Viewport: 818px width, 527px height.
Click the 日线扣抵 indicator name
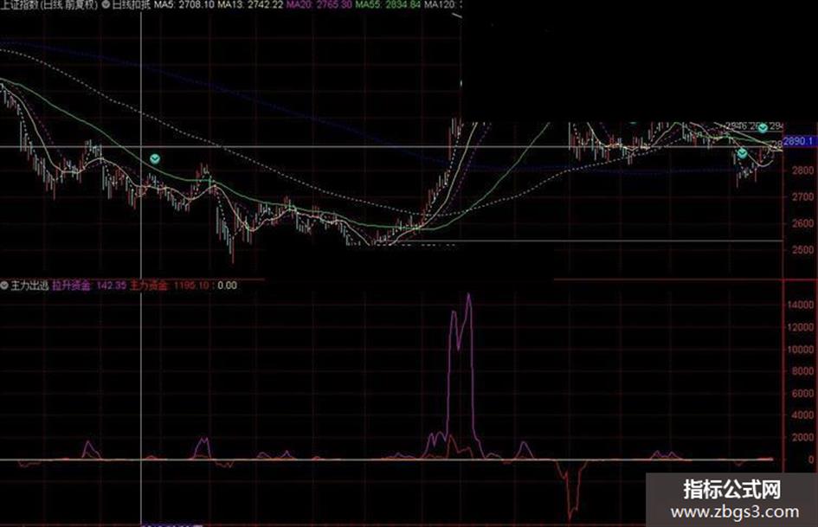[131, 4]
